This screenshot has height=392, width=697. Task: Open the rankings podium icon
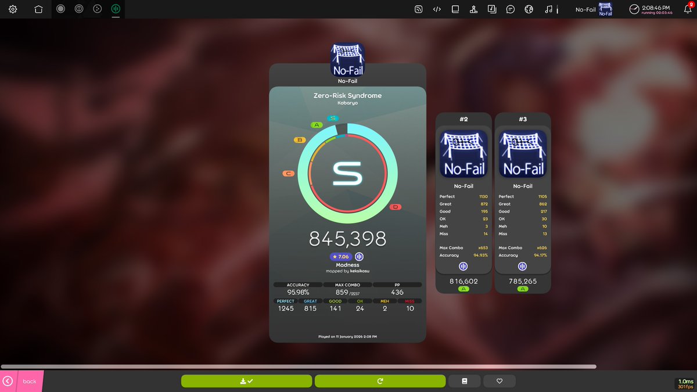click(473, 9)
